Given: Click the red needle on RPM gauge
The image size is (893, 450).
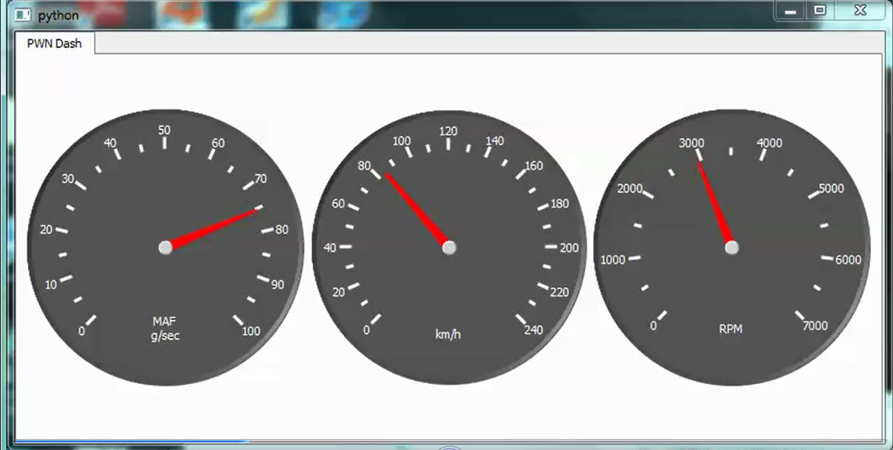Looking at the screenshot, I should click(x=715, y=204).
